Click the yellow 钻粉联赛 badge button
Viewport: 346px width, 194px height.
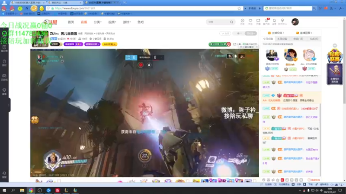click(x=109, y=44)
